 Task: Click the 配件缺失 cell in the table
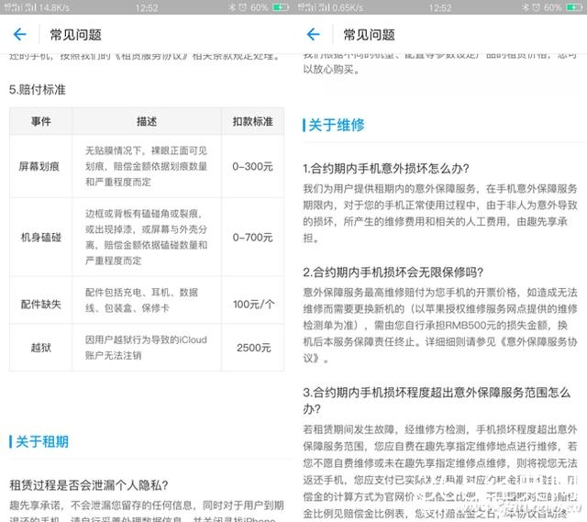(41, 304)
